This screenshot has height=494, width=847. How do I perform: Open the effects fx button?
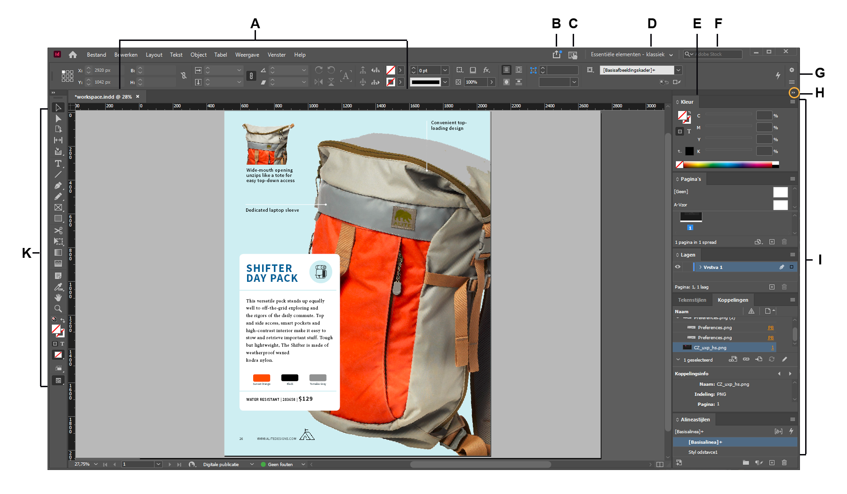coord(487,70)
